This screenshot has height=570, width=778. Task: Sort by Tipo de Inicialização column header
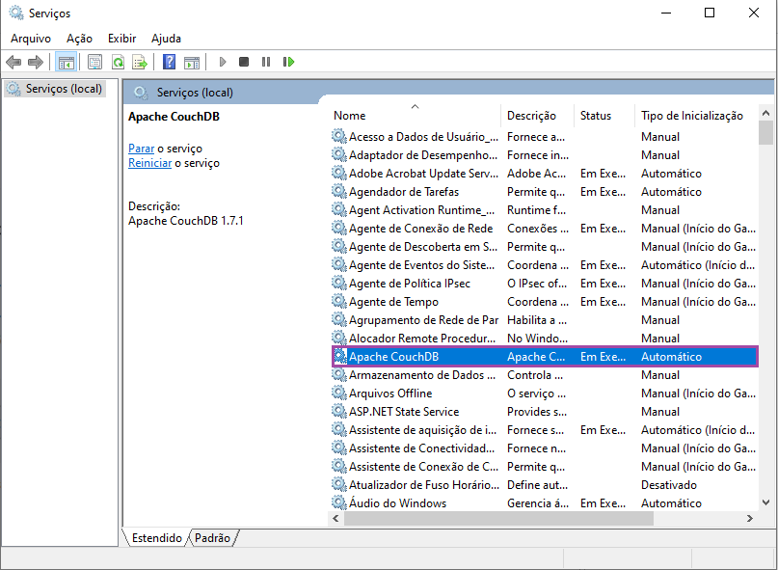[691, 116]
